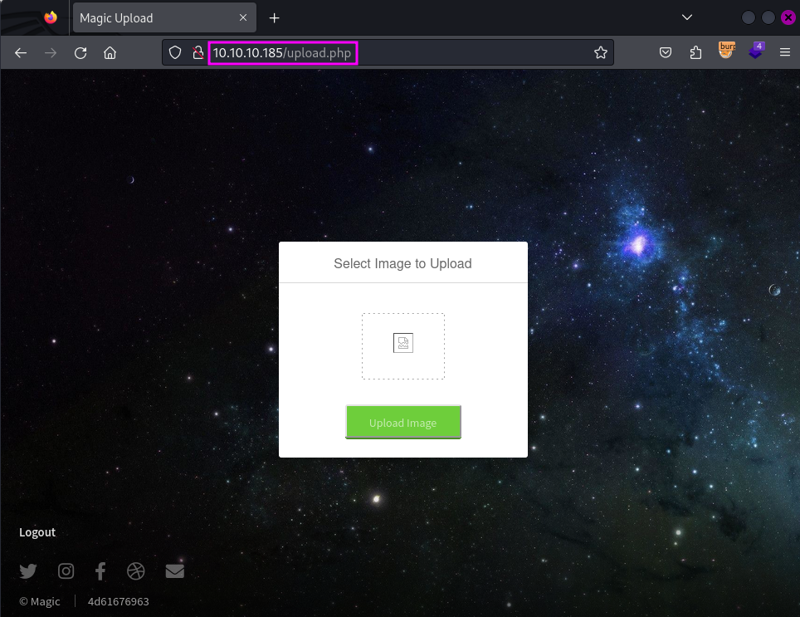This screenshot has width=800, height=617.
Task: Open the Facebook social icon
Action: (x=100, y=571)
